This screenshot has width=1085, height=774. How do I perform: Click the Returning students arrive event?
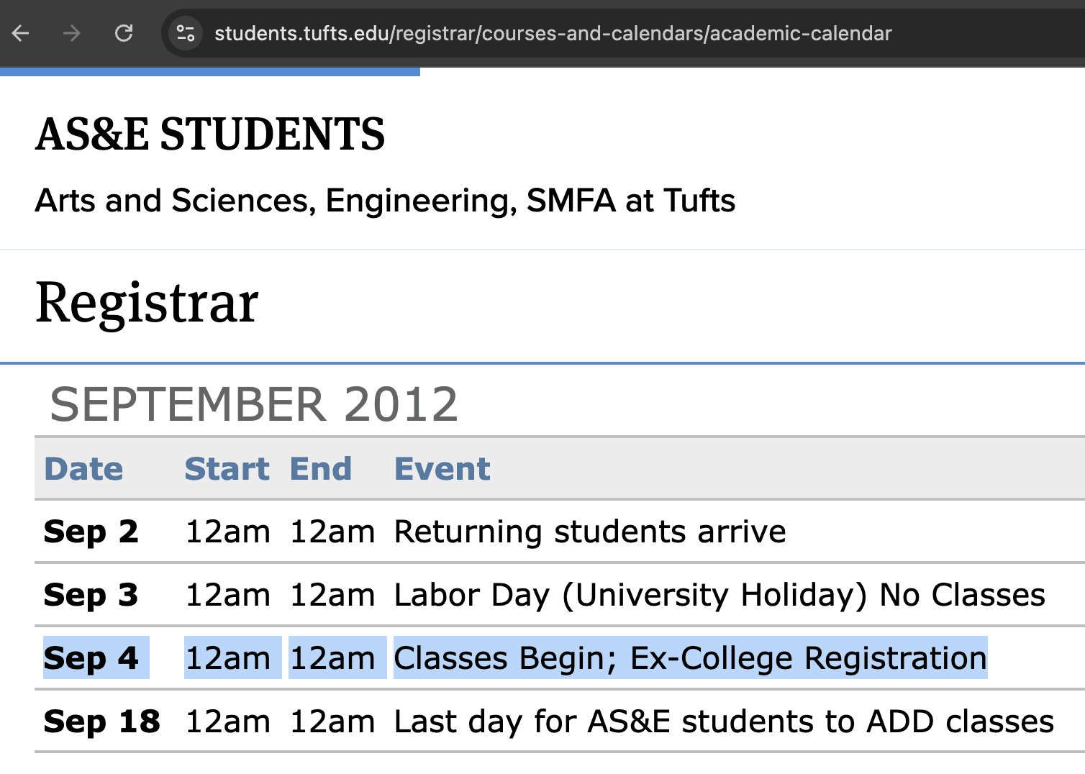[590, 532]
